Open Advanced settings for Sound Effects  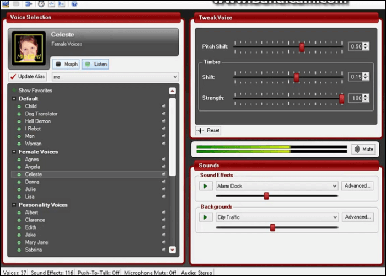pos(357,186)
